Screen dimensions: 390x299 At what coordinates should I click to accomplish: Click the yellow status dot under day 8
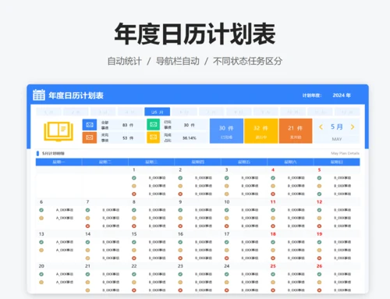(134, 218)
